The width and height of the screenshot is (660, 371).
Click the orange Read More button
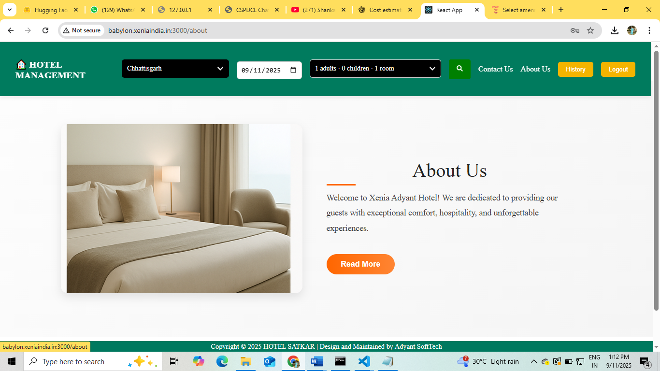coord(360,264)
